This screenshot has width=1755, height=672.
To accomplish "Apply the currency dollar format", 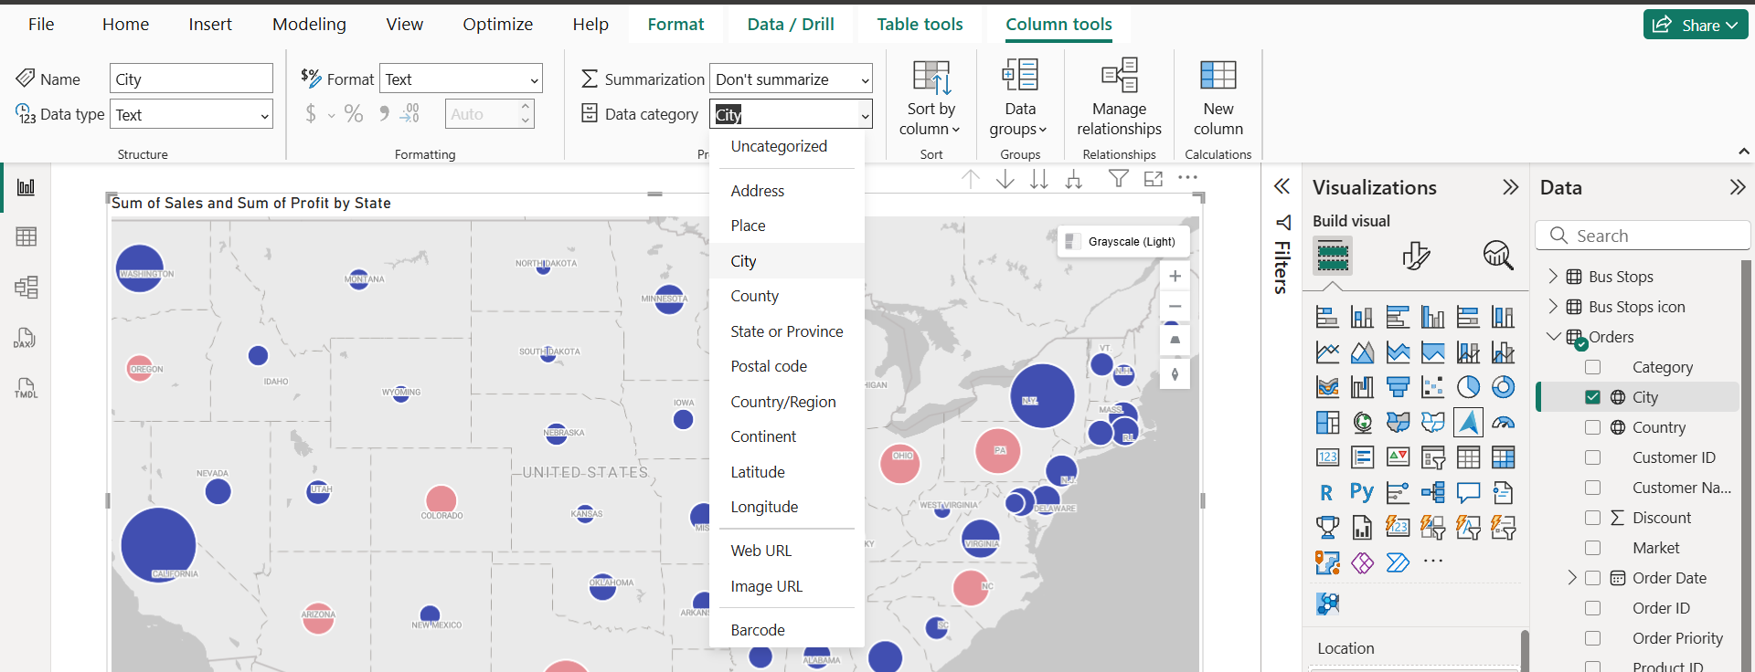I will 311,114.
